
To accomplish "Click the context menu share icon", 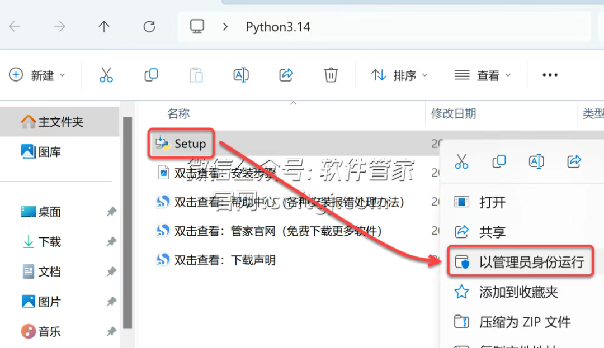I will [x=574, y=161].
